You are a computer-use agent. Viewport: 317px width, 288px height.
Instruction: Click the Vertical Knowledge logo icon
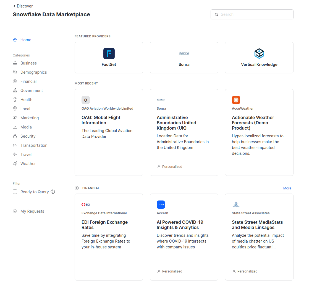point(259,53)
